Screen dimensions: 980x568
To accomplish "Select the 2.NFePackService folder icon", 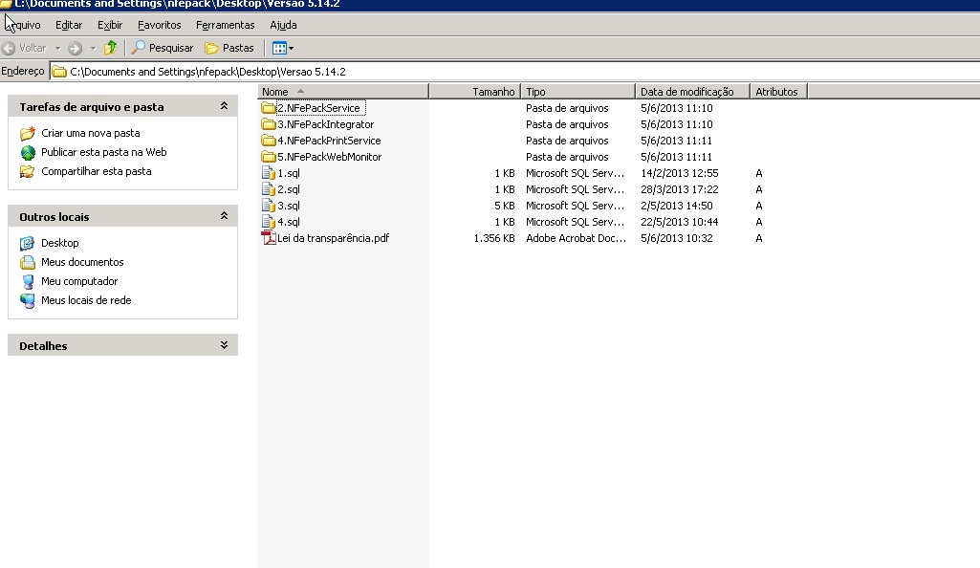I will (x=269, y=108).
